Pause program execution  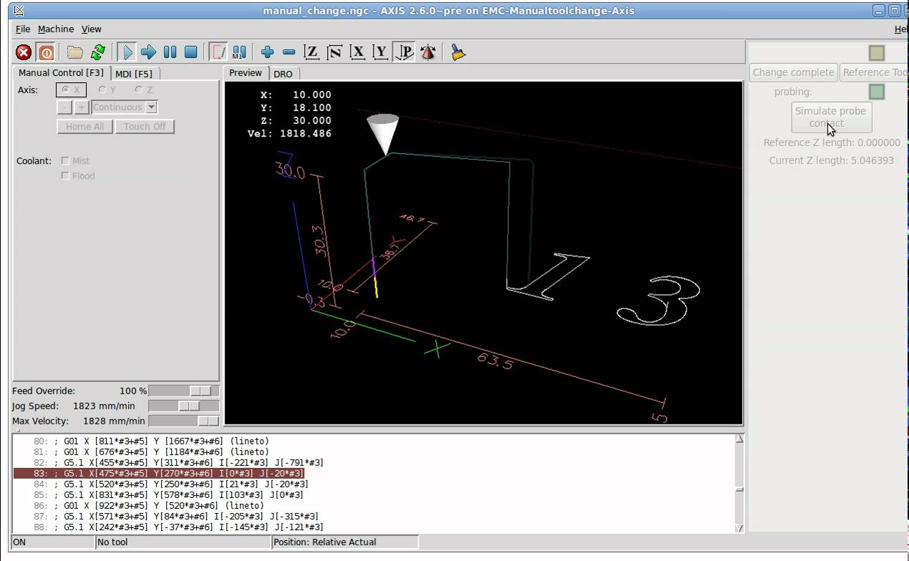point(170,52)
